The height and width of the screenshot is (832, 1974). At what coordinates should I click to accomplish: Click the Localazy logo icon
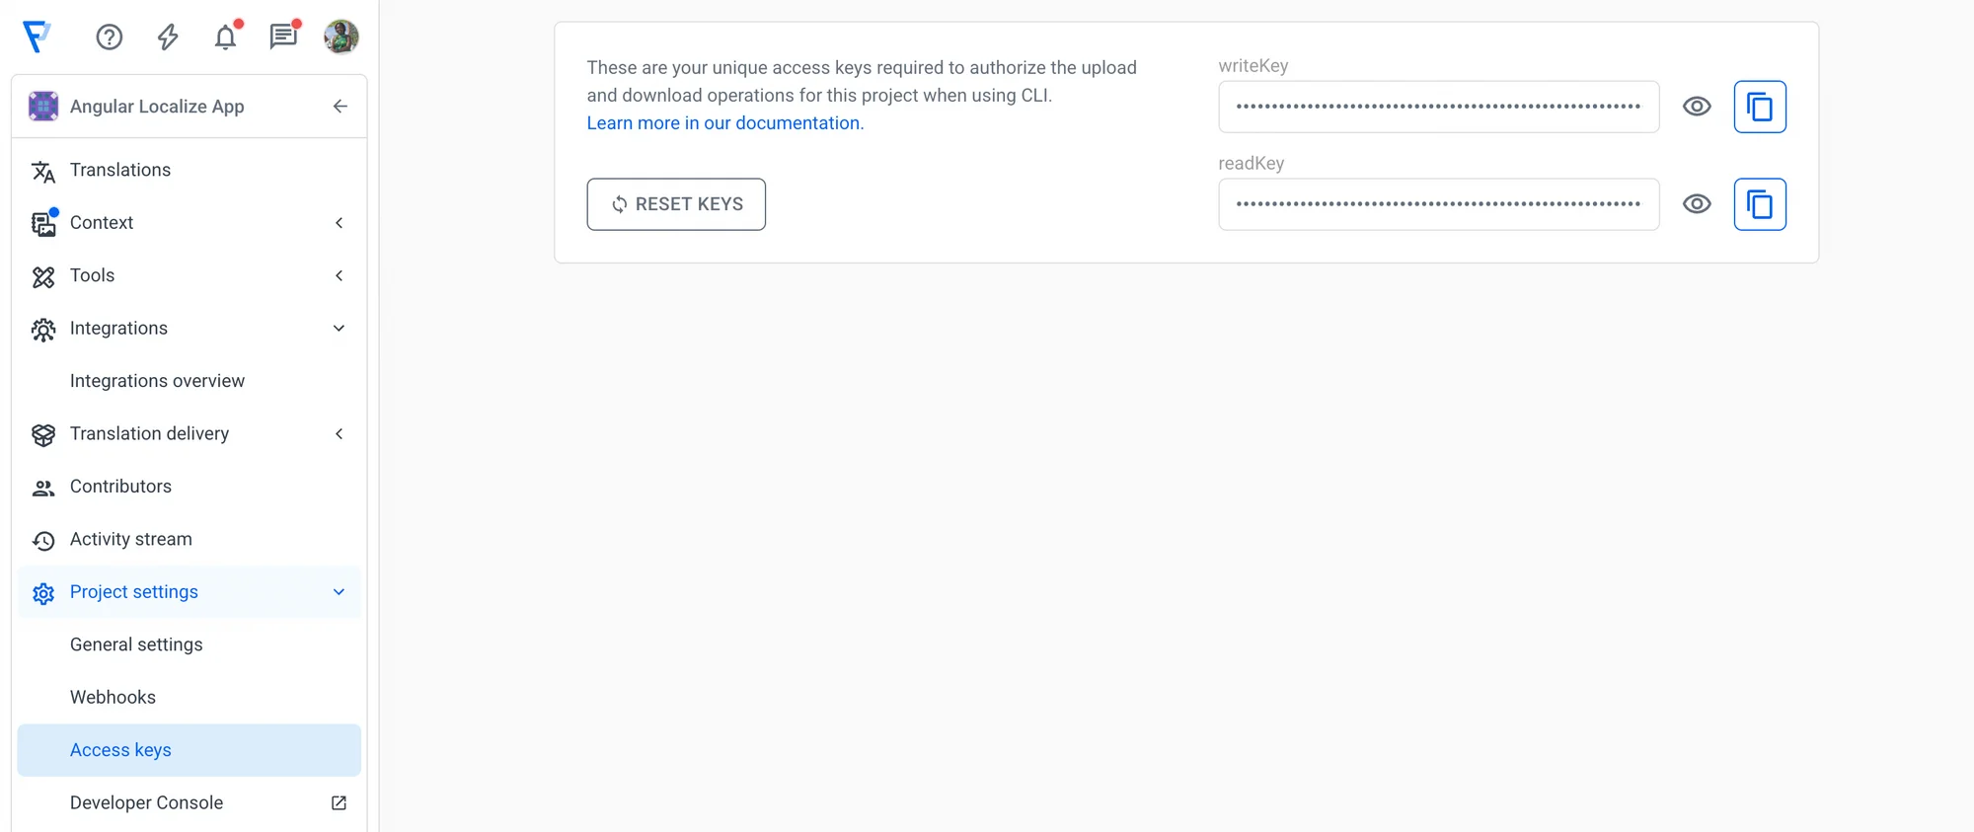click(x=38, y=37)
